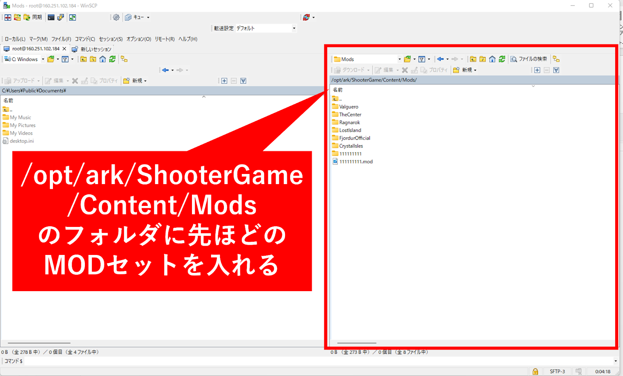Click the Compare Directories icon in top toolbar

(x=8, y=18)
